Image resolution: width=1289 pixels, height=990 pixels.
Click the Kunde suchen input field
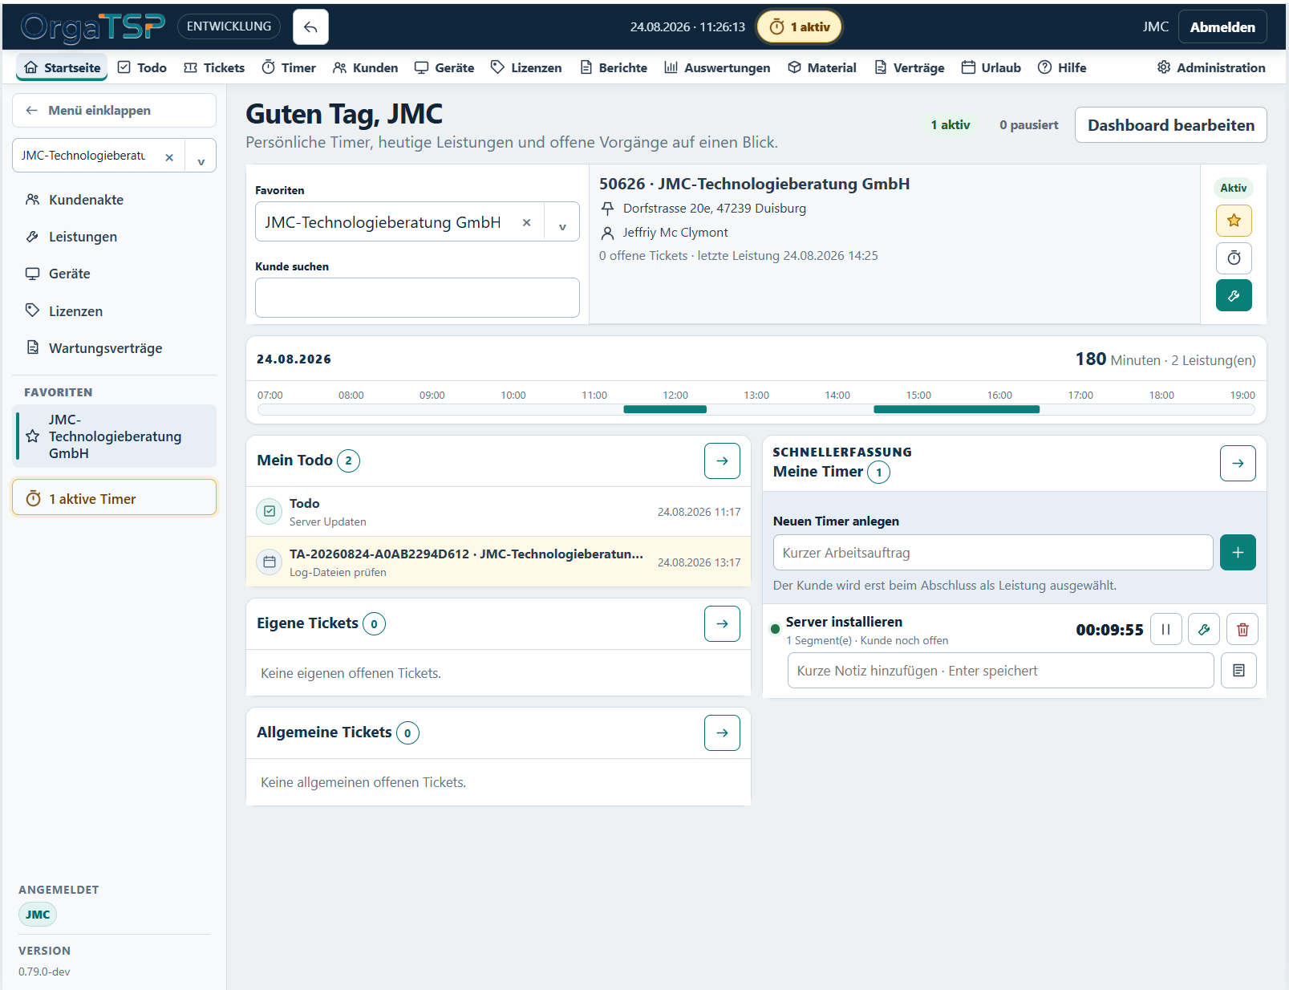coord(417,298)
